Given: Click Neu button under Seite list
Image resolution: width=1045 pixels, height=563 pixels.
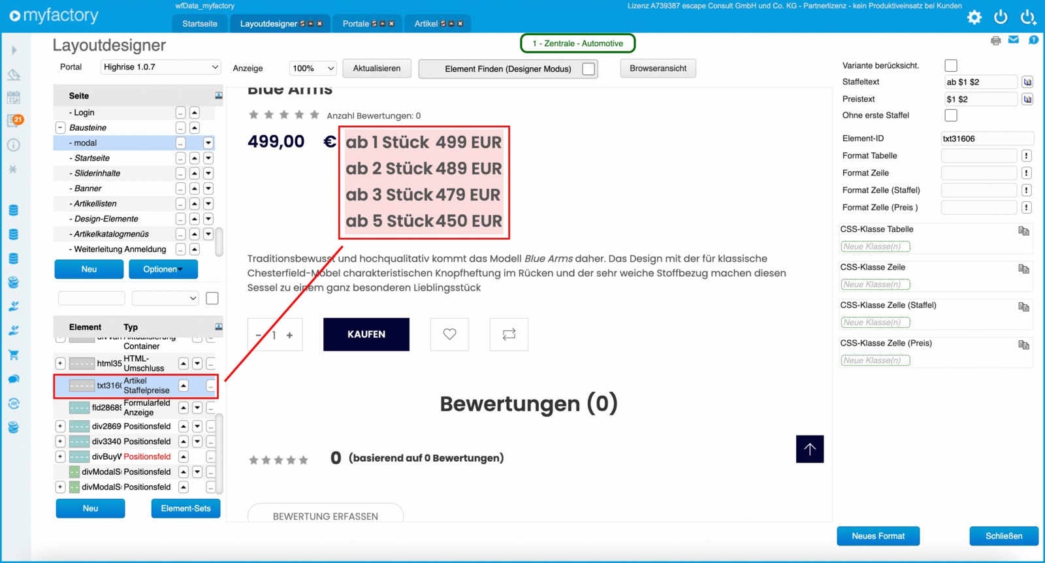Looking at the screenshot, I should point(89,269).
